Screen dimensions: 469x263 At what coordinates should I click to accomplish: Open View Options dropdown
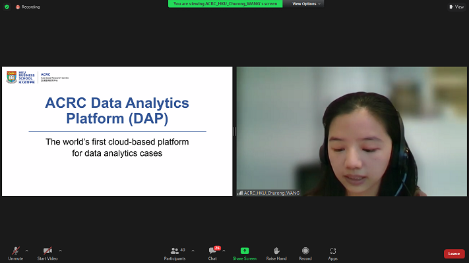(x=305, y=4)
